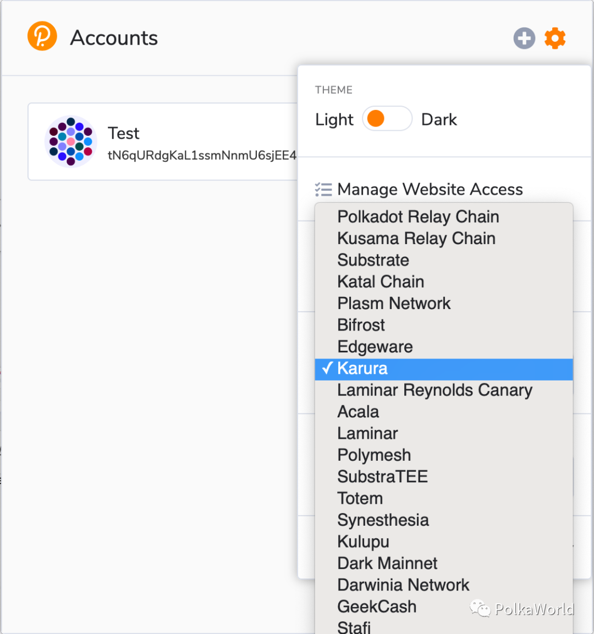Open Manage Website Access

click(x=430, y=189)
